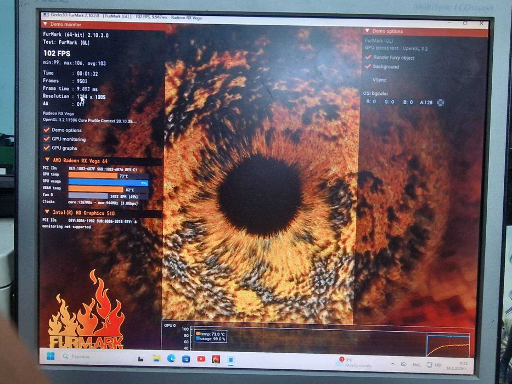
Task: Uncheck the GPU graphs checkbox
Action: coord(47,148)
